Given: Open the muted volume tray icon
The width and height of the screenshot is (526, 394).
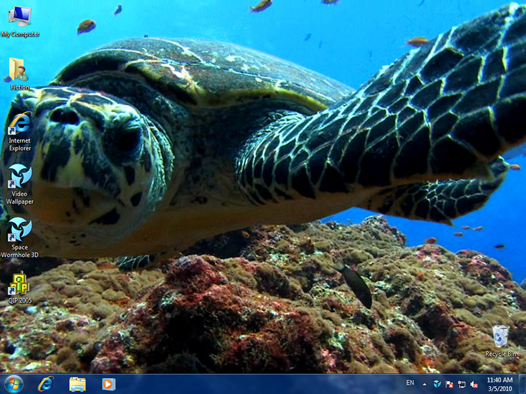Looking at the screenshot, I should point(474,385).
